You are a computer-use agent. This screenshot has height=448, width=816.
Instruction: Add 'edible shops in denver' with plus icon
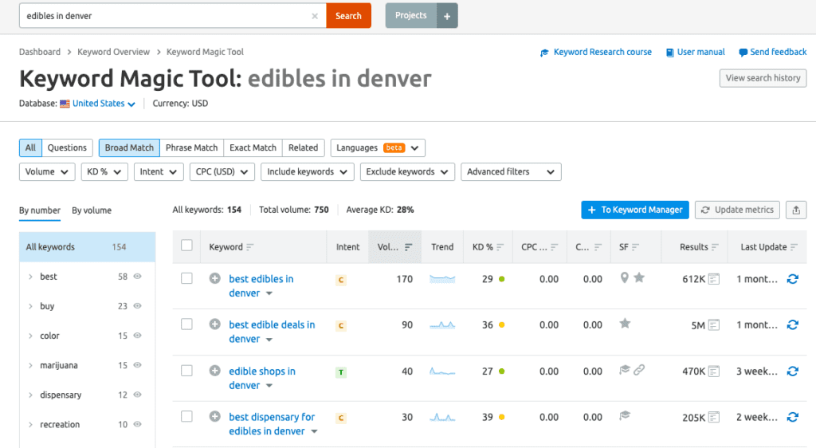click(214, 371)
